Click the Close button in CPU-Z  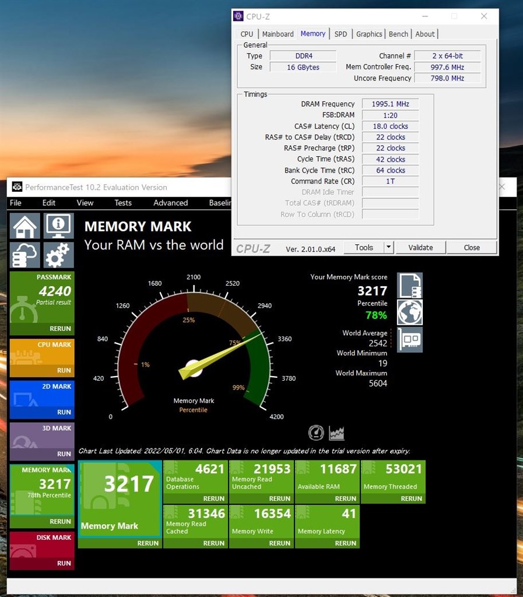point(472,247)
